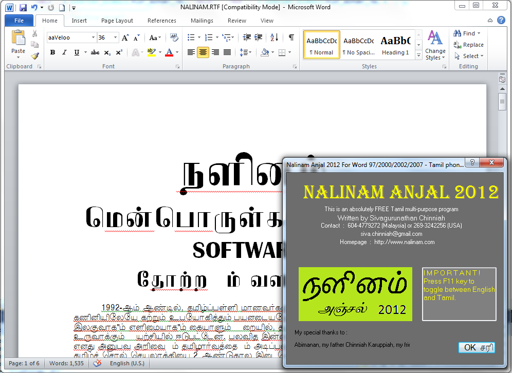The width and height of the screenshot is (512, 373).
Task: Switch to the References tab
Action: (161, 21)
